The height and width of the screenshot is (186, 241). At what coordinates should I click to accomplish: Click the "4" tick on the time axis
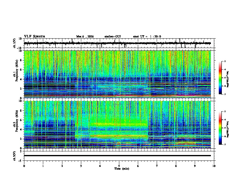pyautogui.click(x=100, y=166)
